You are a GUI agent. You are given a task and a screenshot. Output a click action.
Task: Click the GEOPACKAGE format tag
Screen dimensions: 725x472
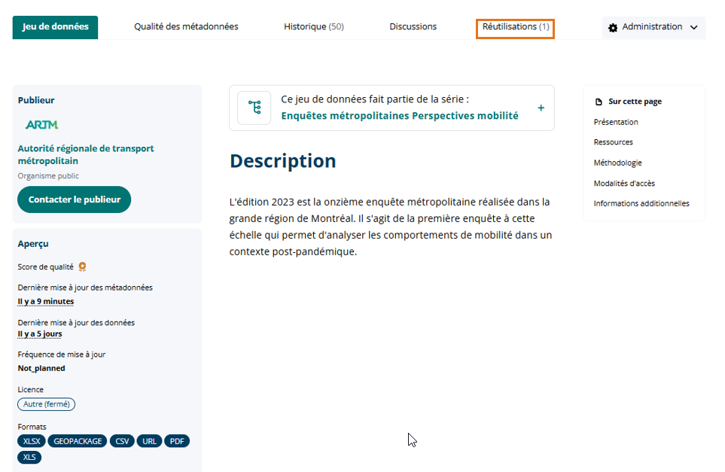click(78, 441)
